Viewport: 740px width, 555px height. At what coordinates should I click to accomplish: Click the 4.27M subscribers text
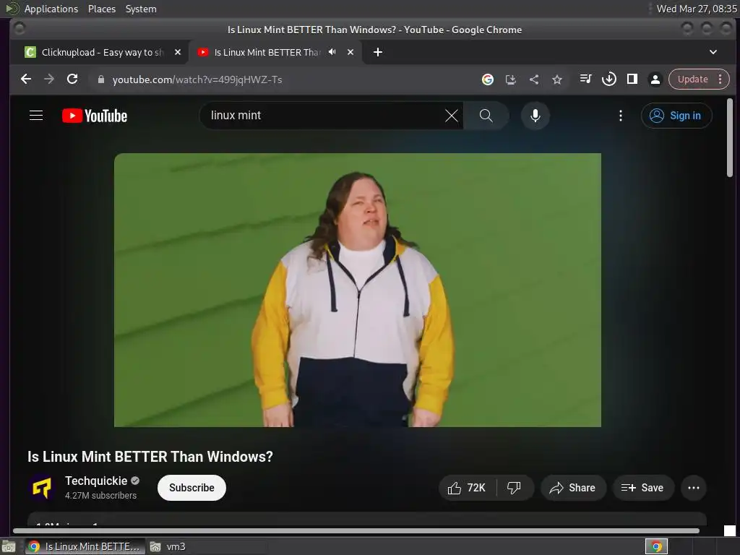coord(100,496)
